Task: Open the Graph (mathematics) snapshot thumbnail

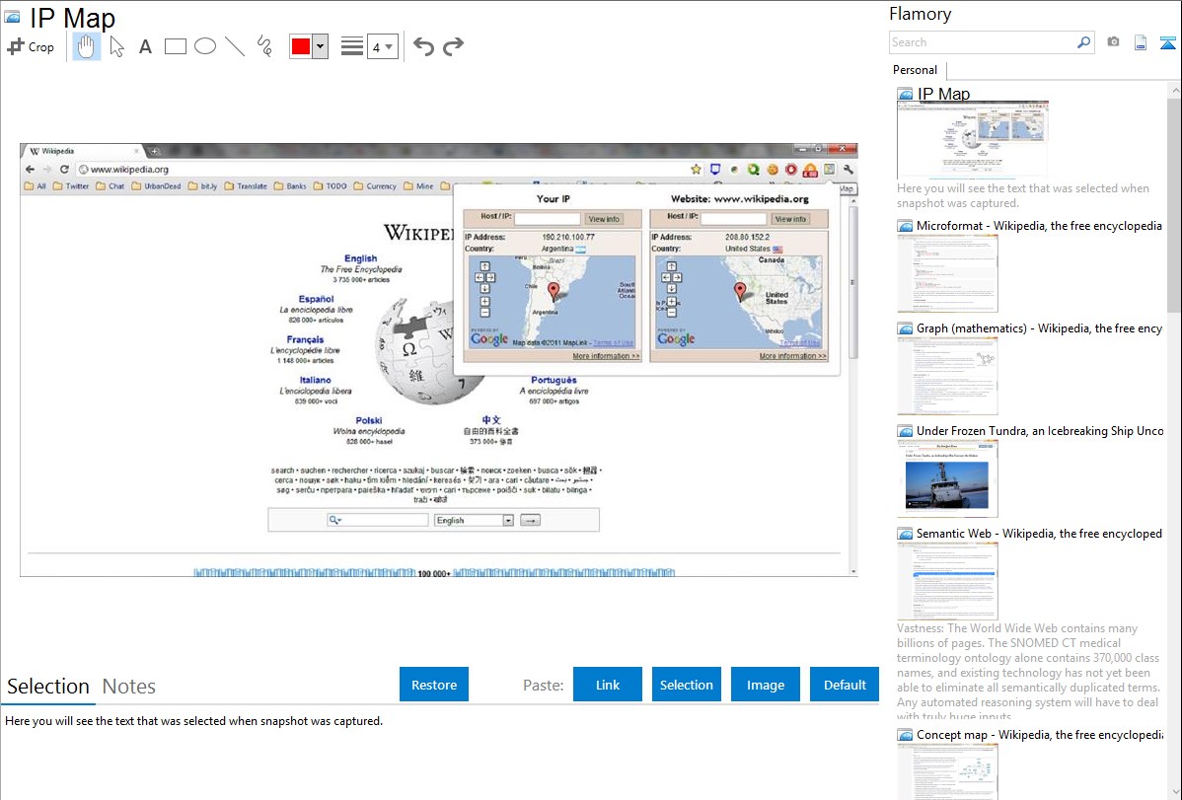Action: 947,376
